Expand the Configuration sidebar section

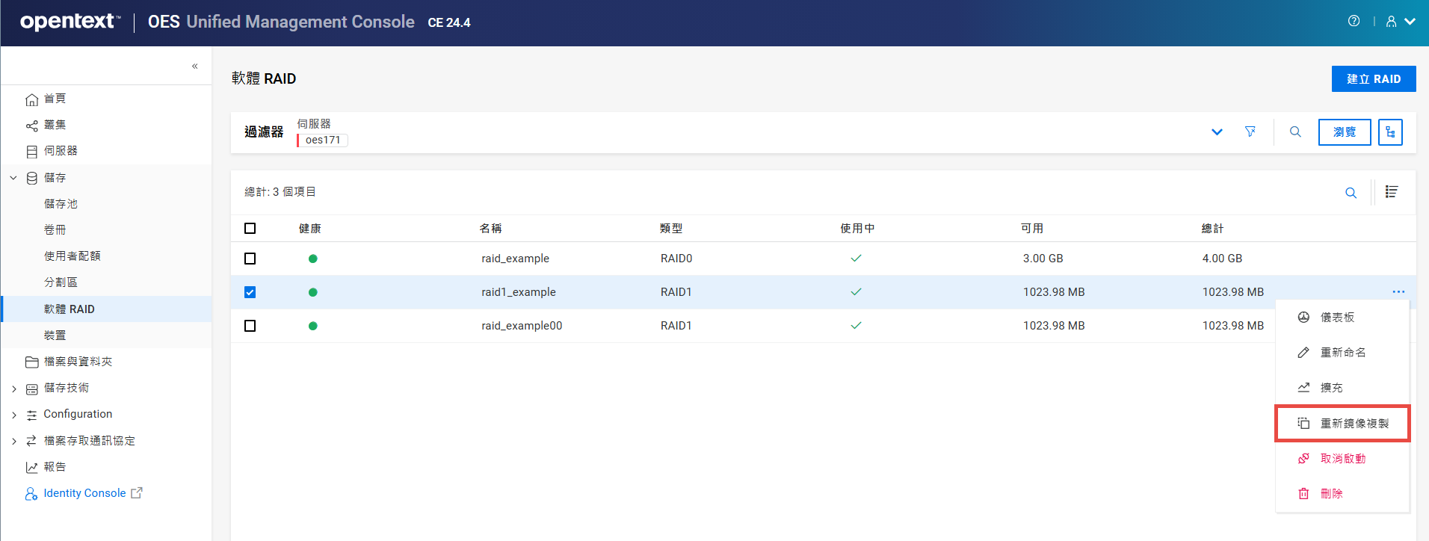click(13, 415)
